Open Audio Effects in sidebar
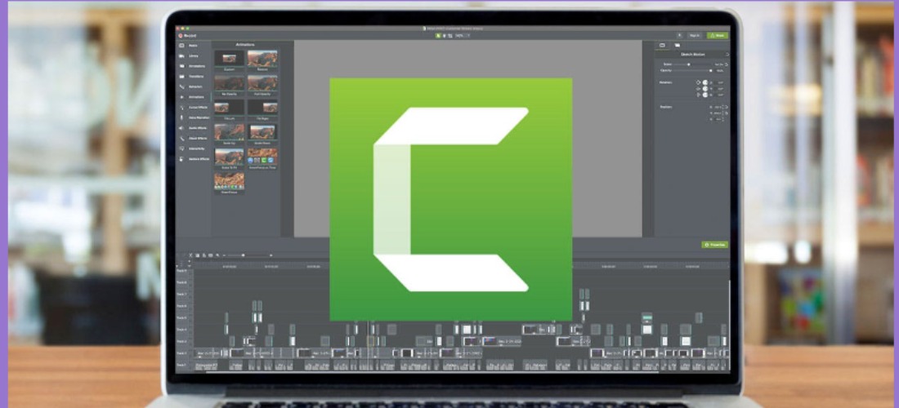Image resolution: width=899 pixels, height=408 pixels. tap(193, 127)
